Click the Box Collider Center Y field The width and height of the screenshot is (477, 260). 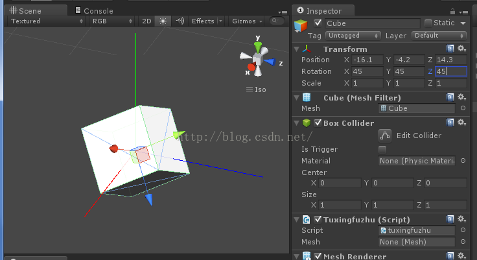coord(393,183)
